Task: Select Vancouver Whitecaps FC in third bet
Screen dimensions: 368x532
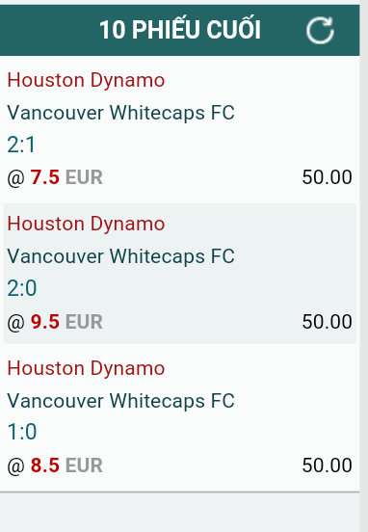Action: click(x=120, y=401)
